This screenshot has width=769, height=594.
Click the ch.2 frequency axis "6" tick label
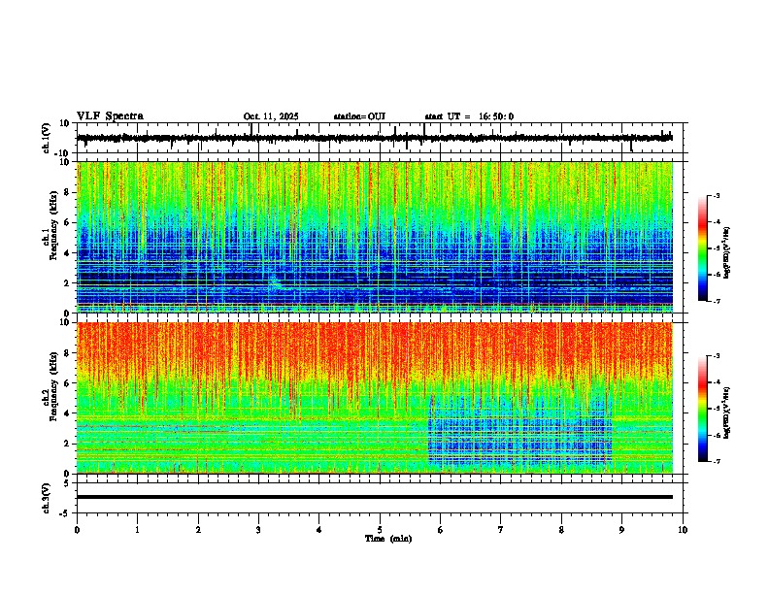click(67, 383)
